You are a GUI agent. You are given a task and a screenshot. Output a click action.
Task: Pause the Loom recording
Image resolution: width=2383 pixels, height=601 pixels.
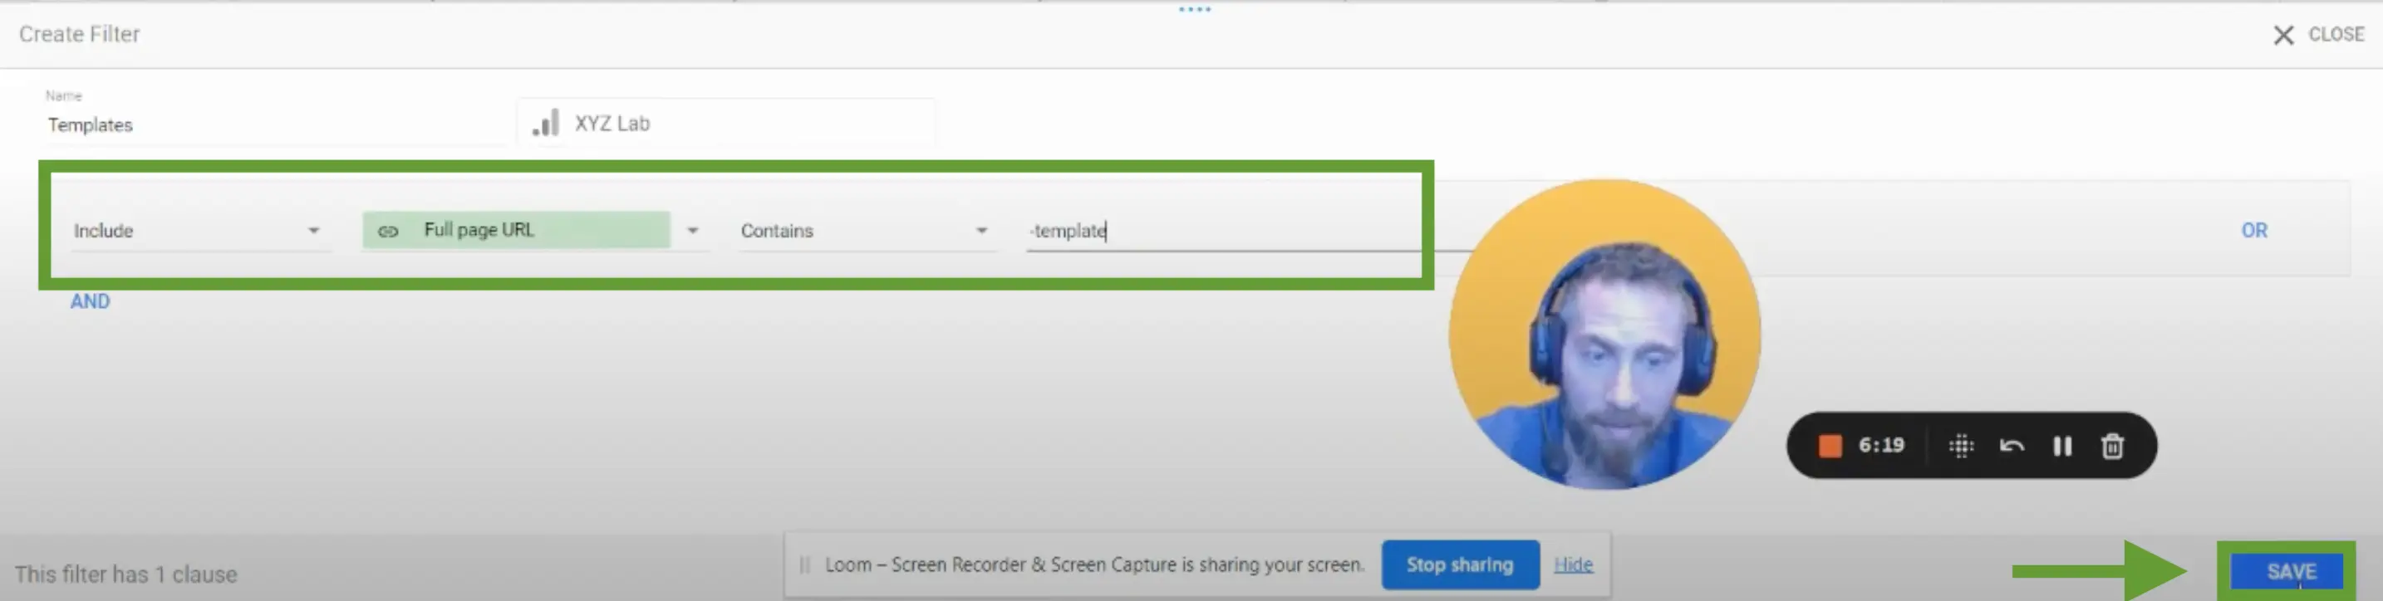tap(2062, 446)
